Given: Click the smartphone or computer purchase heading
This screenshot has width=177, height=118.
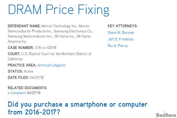Looking at the screenshot, I should coord(78,108).
